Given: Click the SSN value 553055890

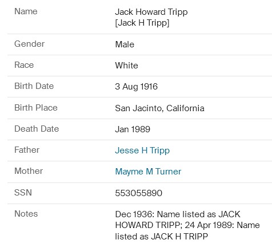Looking at the screenshot, I should point(139,193).
